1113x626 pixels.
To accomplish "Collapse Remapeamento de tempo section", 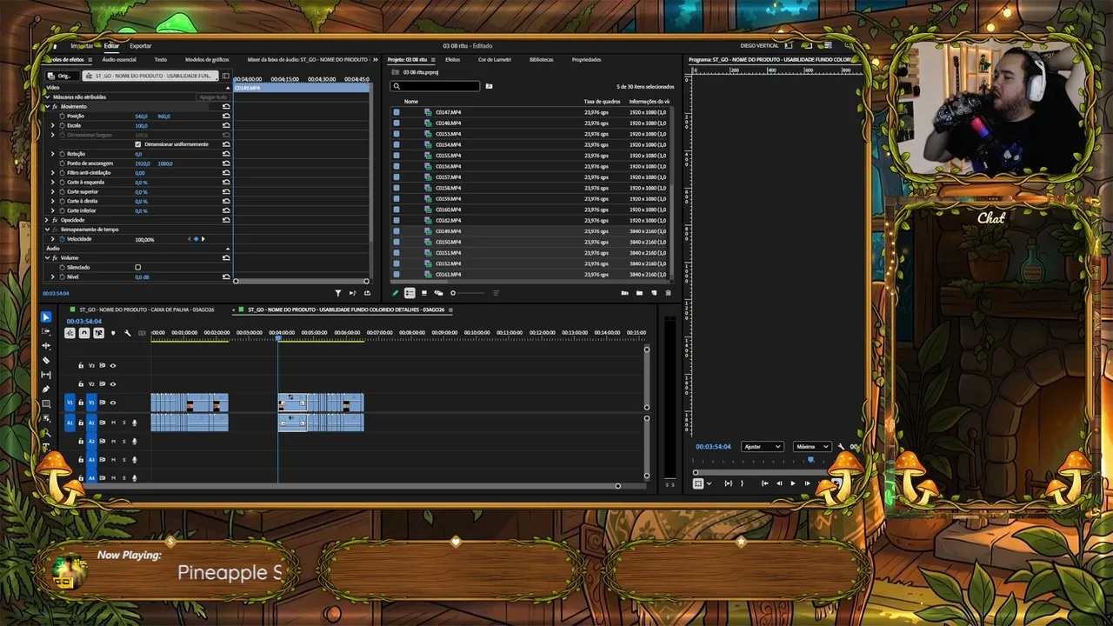I will click(47, 230).
